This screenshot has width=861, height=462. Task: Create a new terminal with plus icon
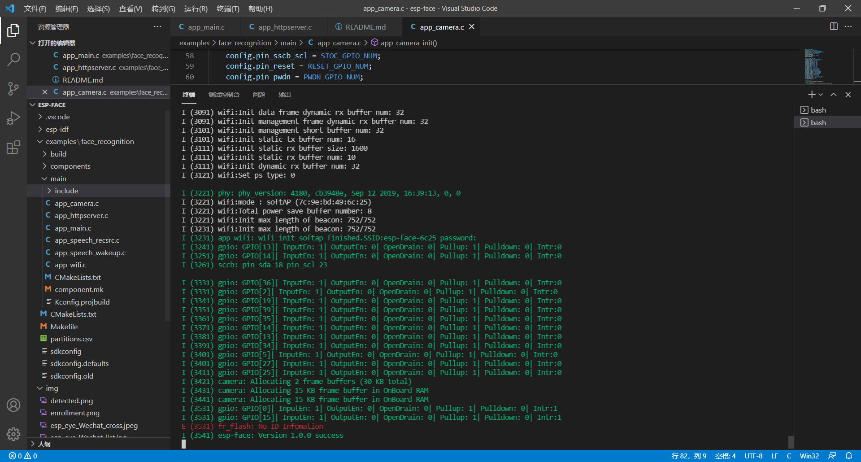[811, 95]
